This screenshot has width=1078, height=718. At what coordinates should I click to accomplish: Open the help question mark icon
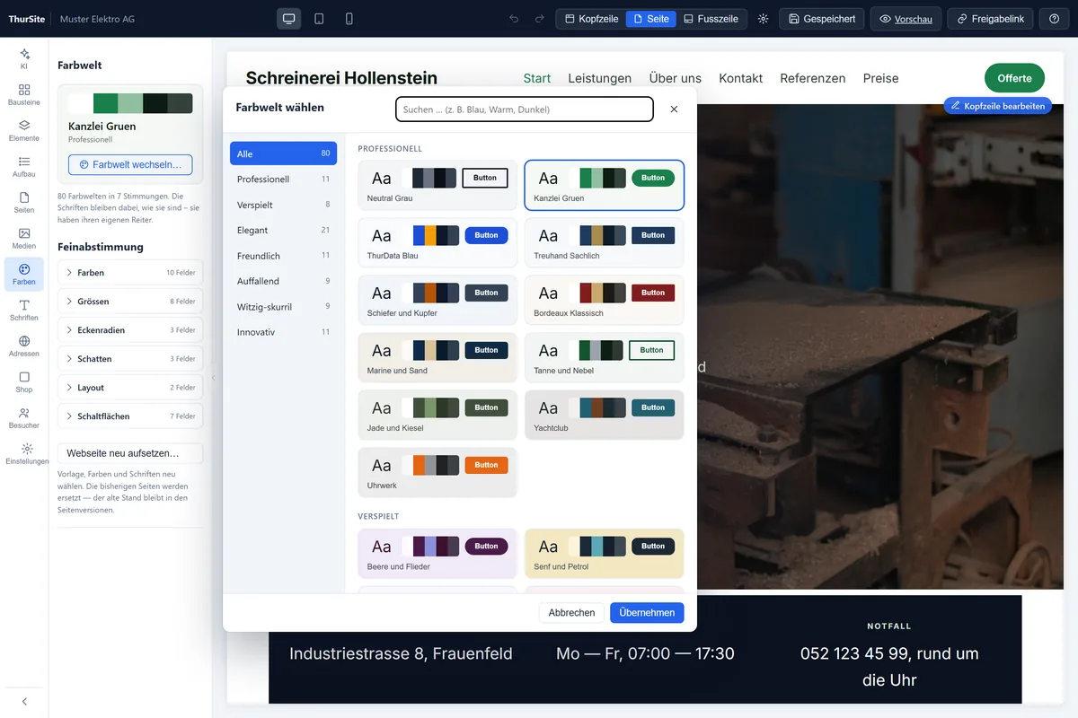pyautogui.click(x=1054, y=19)
